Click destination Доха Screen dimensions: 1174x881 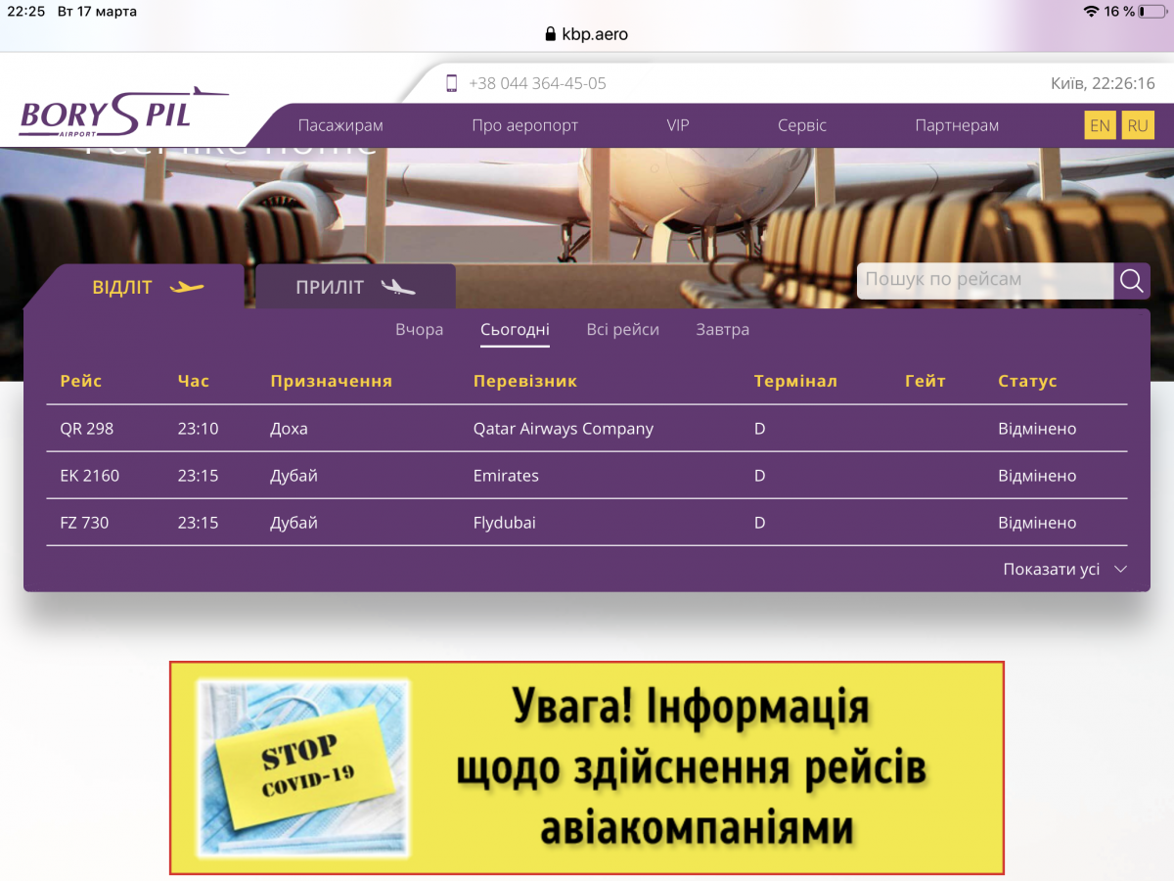(x=289, y=429)
